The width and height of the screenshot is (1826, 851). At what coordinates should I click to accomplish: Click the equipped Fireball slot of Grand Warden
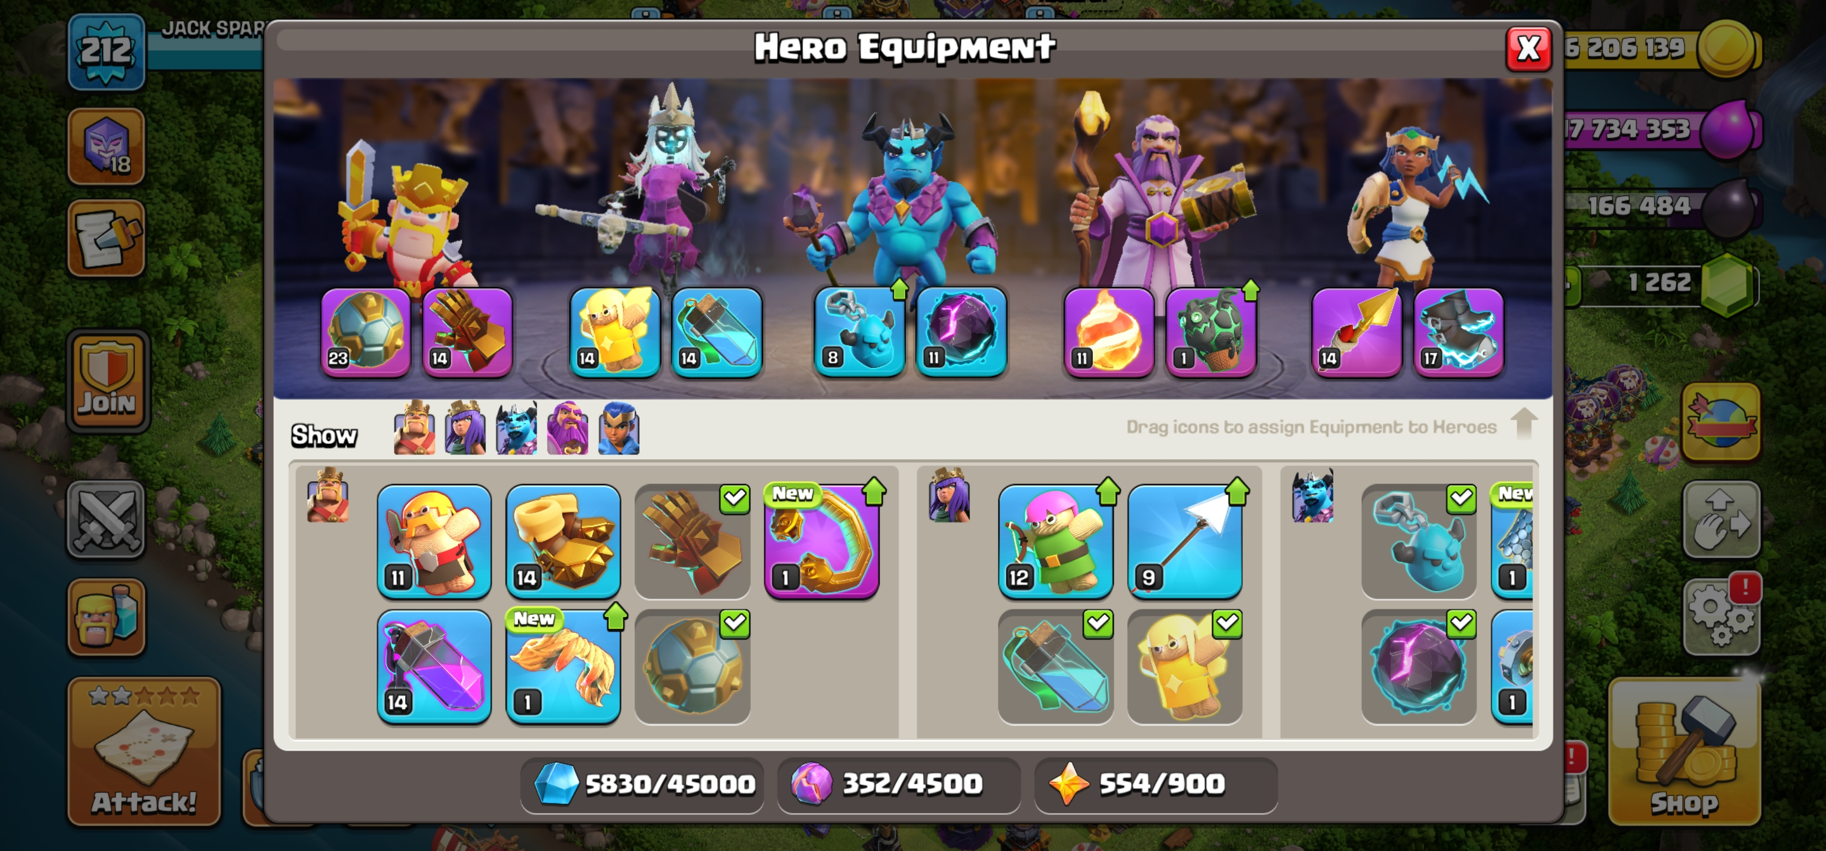(1109, 332)
